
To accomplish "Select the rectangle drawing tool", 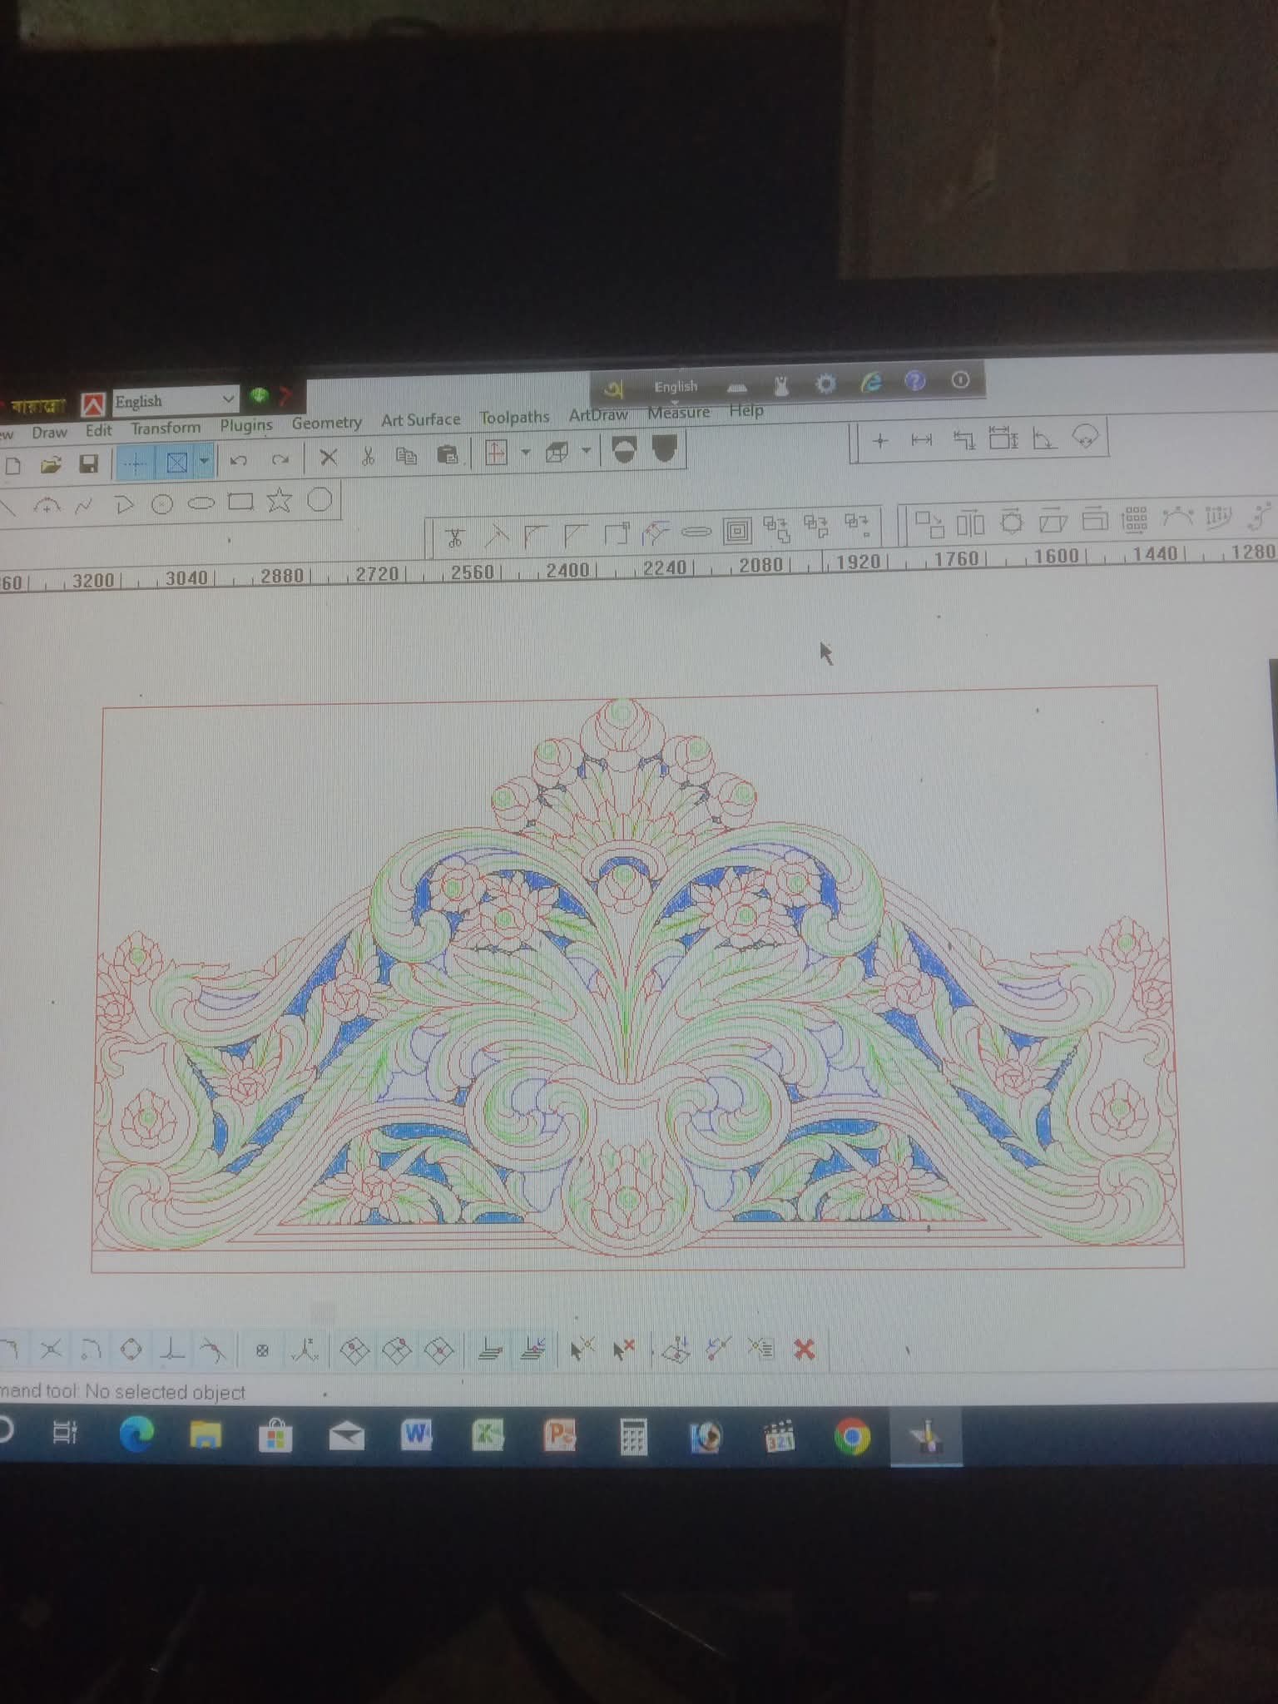I will click(240, 502).
